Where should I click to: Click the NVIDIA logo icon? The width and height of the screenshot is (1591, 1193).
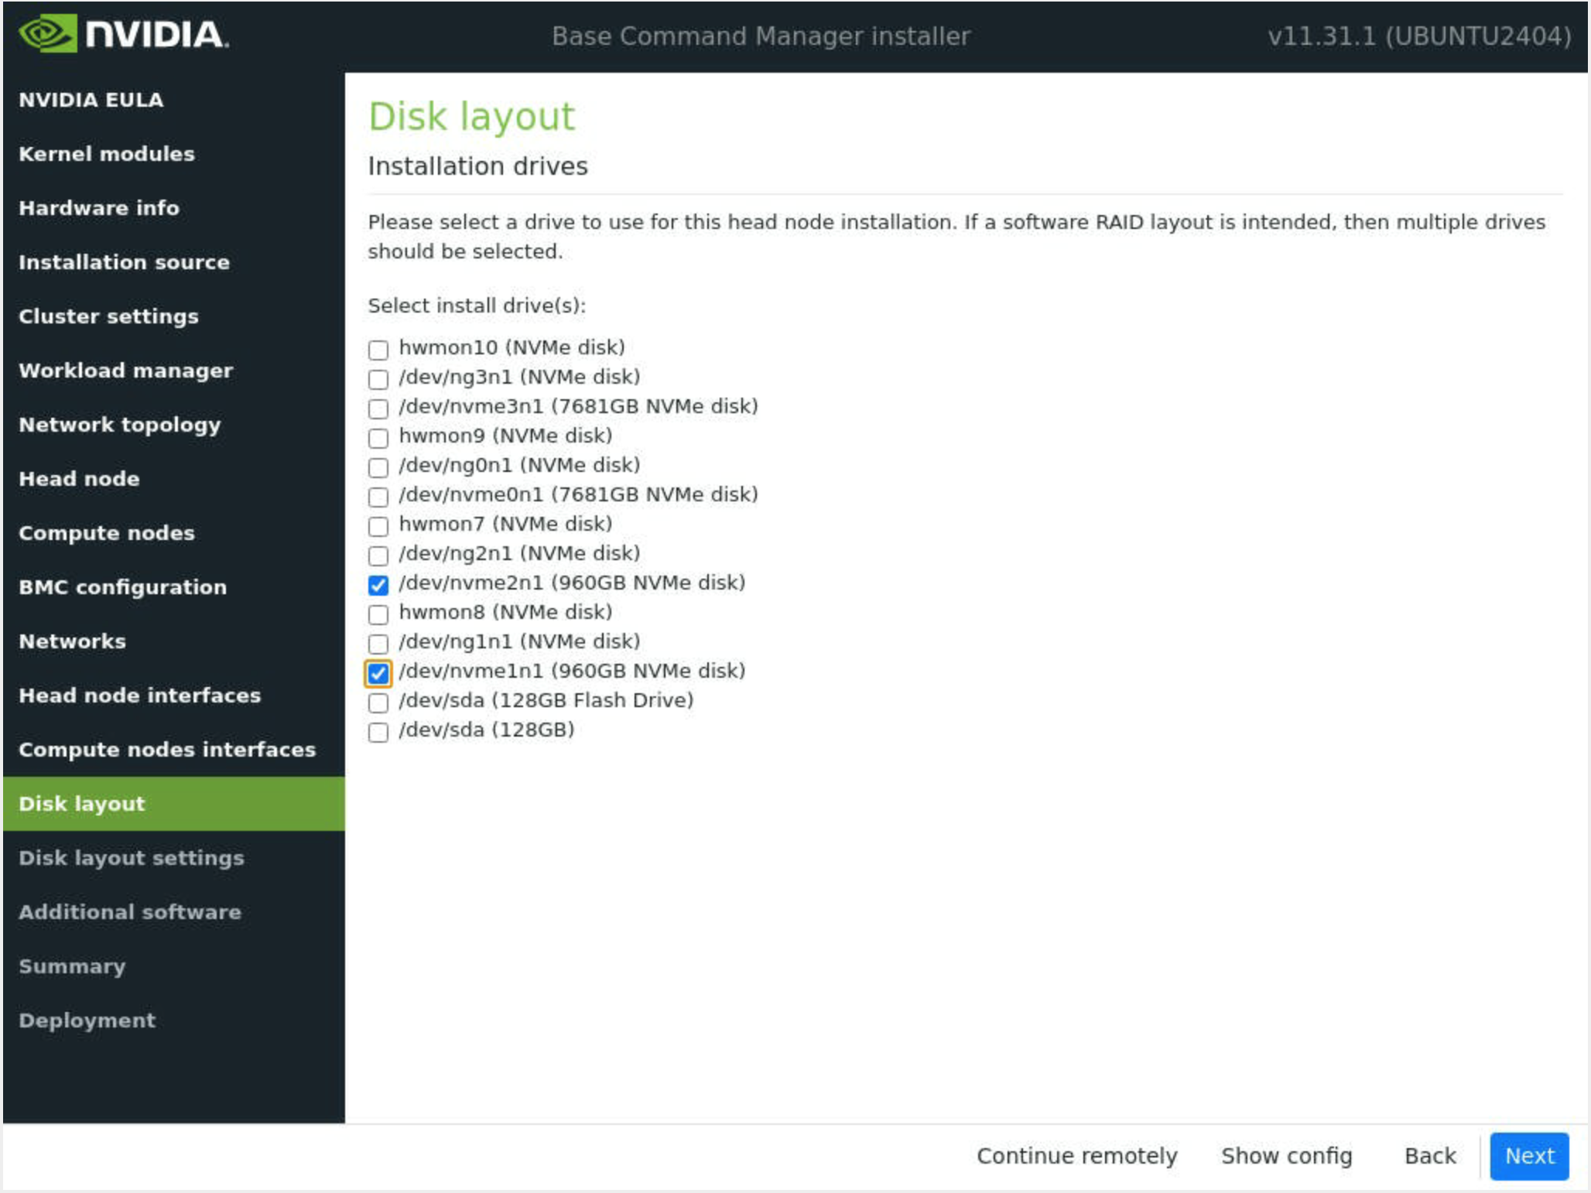point(48,34)
